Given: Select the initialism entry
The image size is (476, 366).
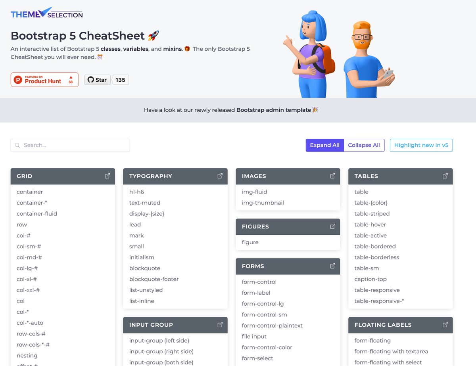Looking at the screenshot, I should 142,257.
